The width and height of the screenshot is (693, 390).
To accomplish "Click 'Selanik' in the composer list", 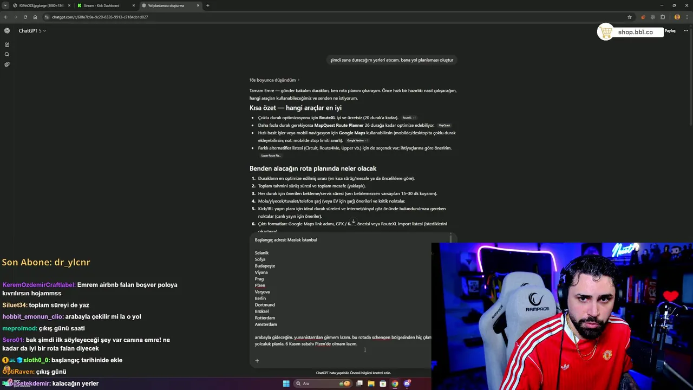I will click(x=261, y=253).
